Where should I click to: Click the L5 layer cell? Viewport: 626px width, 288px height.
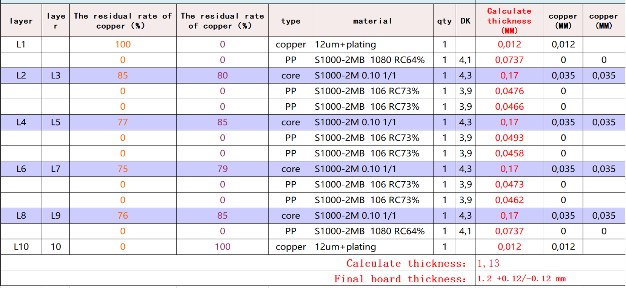click(55, 122)
